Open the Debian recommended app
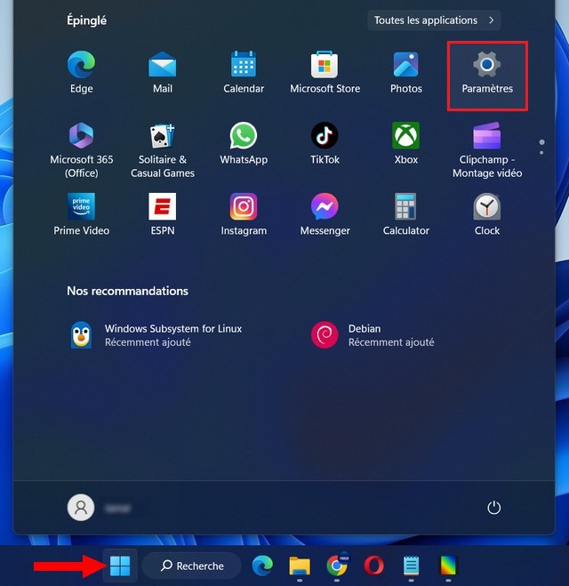569x586 pixels. [373, 335]
